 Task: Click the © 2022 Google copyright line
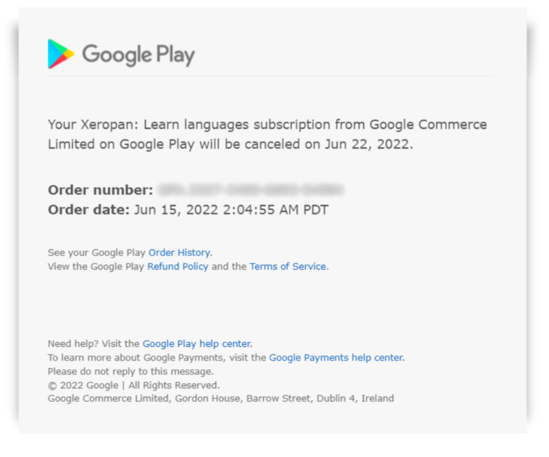[133, 385]
